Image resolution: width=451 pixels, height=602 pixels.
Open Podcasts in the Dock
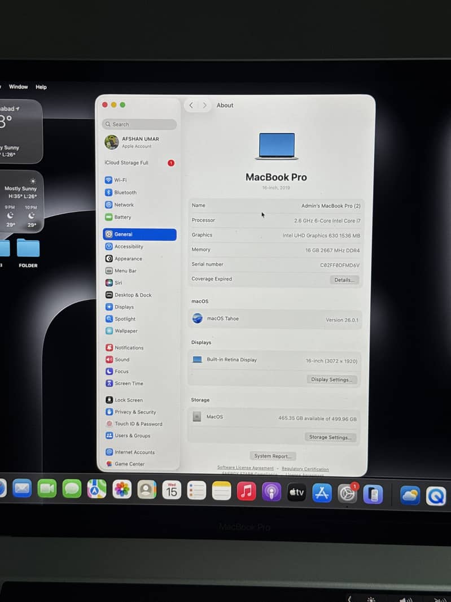[x=272, y=491]
